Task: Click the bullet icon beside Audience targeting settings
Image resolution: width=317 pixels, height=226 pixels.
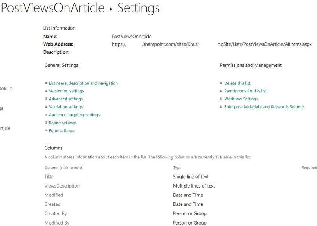Action: [46, 115]
